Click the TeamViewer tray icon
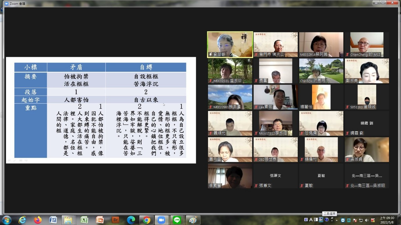 click(343, 220)
